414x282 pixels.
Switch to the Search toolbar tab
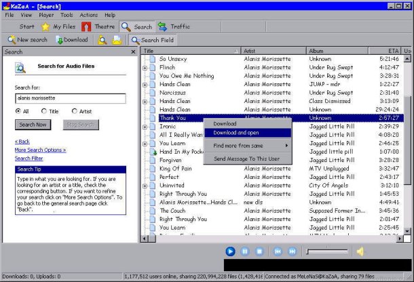(137, 26)
